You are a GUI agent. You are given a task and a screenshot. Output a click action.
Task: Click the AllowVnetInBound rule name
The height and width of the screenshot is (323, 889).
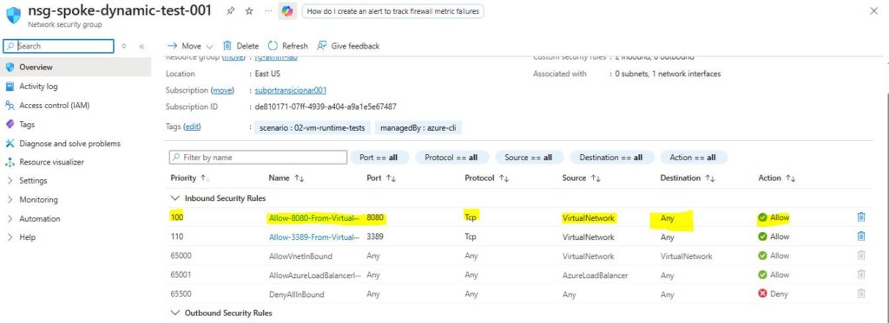tap(300, 255)
